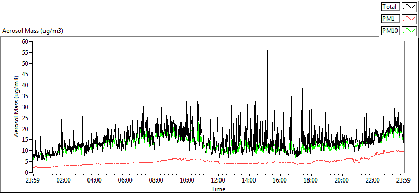Open the PM10 green line-style icon

410,31
